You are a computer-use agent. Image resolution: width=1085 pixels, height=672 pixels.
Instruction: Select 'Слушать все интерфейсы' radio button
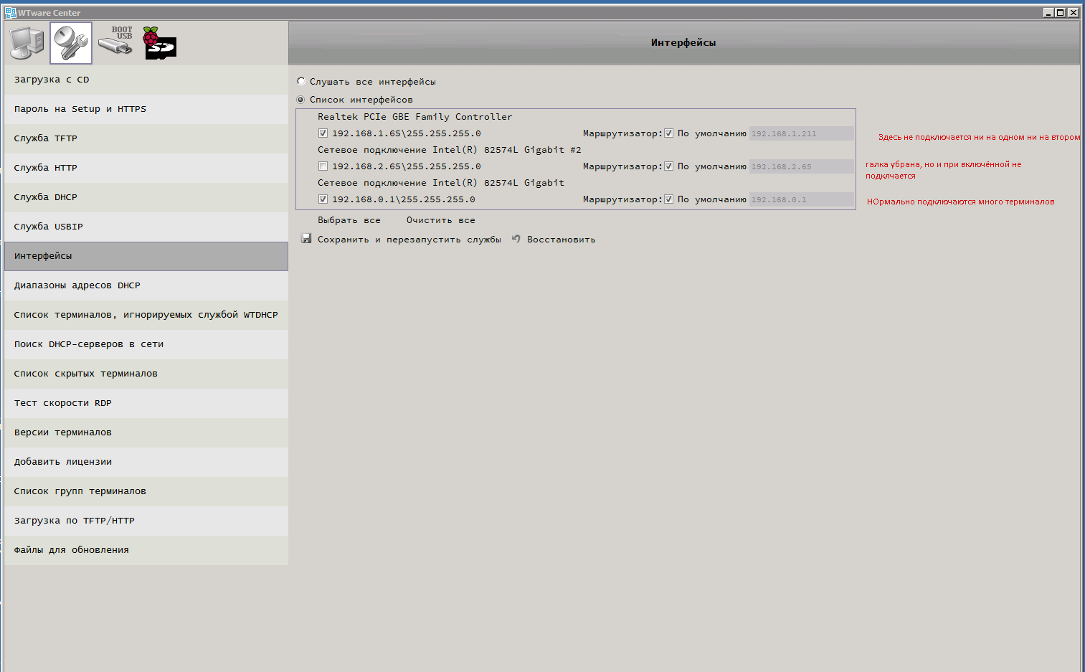click(x=301, y=82)
